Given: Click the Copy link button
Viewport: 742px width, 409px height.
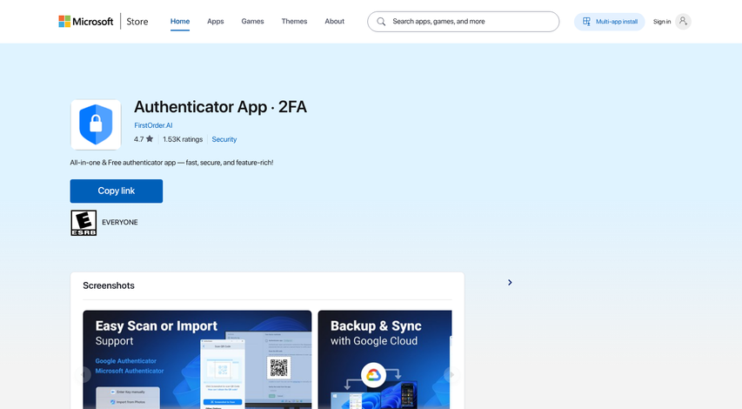Looking at the screenshot, I should (117, 191).
